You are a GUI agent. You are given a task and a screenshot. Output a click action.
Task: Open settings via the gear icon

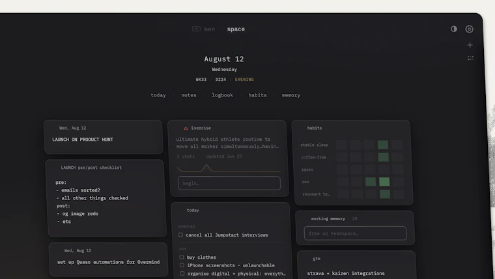click(469, 29)
